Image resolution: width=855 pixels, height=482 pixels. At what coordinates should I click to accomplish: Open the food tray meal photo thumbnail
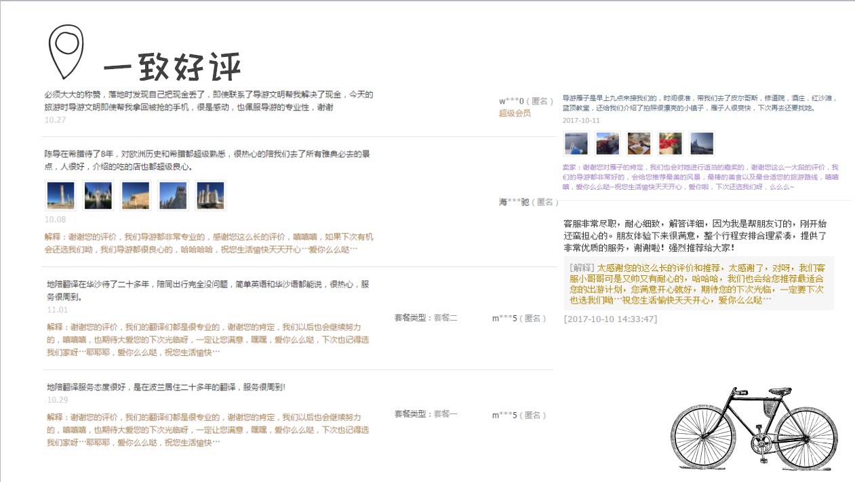click(x=639, y=143)
